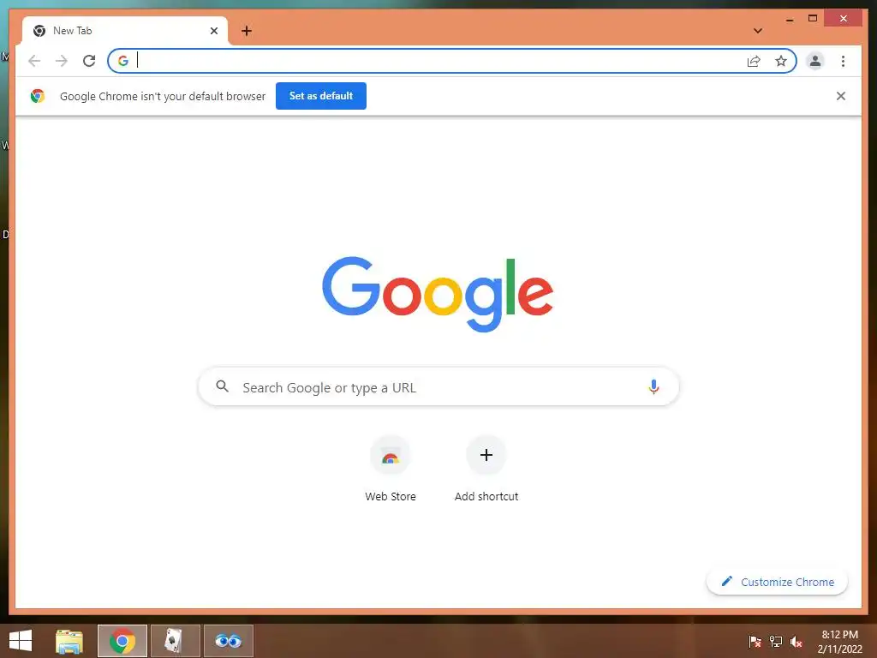
Task: Select the New Tab tab
Action: click(125, 31)
